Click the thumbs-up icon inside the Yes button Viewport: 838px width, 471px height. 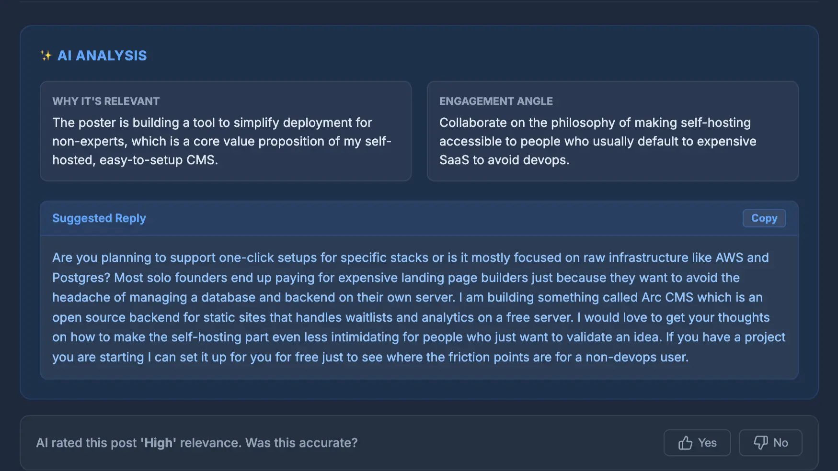pyautogui.click(x=686, y=443)
